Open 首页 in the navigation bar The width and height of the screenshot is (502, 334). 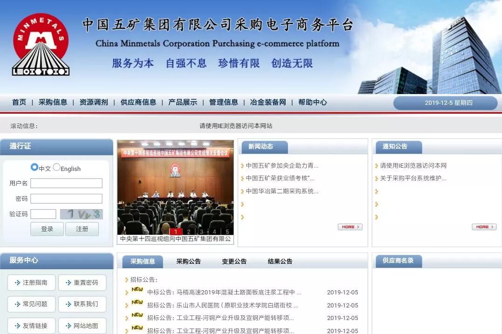pos(19,102)
